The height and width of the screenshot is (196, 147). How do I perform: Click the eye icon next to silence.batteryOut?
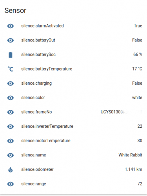coord(11,40)
